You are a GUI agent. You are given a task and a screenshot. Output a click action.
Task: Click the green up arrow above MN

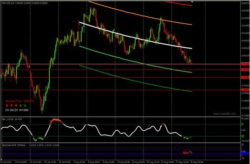click(25, 105)
